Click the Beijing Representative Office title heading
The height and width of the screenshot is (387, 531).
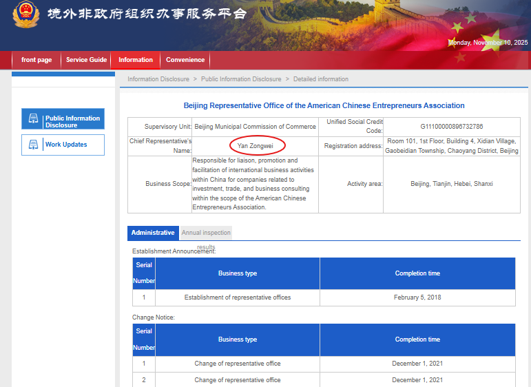324,105
